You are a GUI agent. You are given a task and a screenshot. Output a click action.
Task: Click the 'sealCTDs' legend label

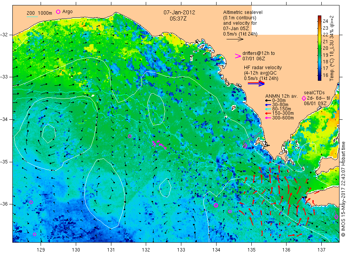[314, 93]
